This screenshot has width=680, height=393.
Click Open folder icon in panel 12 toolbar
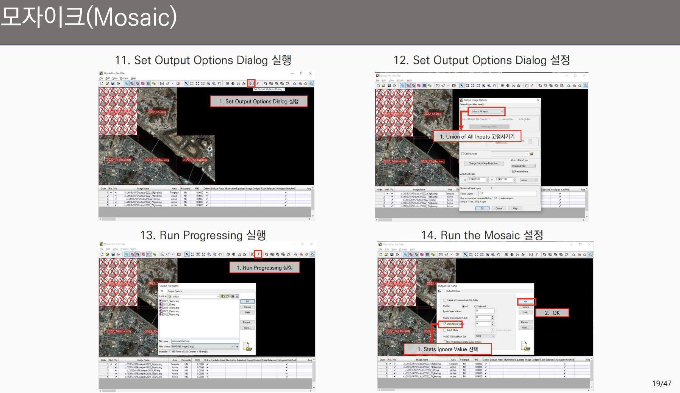[x=384, y=86]
